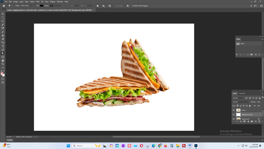Open path alignment icon in options bar

click(x=104, y=6)
